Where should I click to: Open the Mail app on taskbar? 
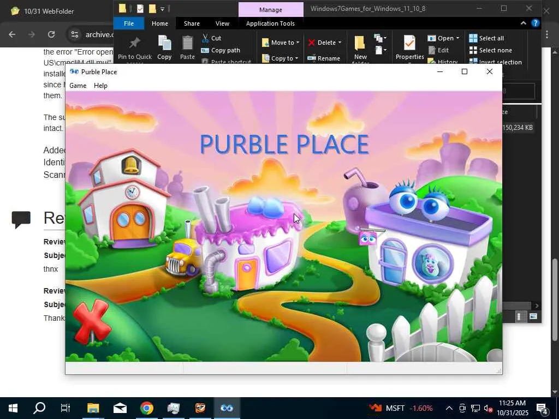120,408
